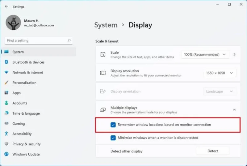The height and width of the screenshot is (166, 247).
Task: Collapse the Multiple displays section chevron
Action: 234,110
